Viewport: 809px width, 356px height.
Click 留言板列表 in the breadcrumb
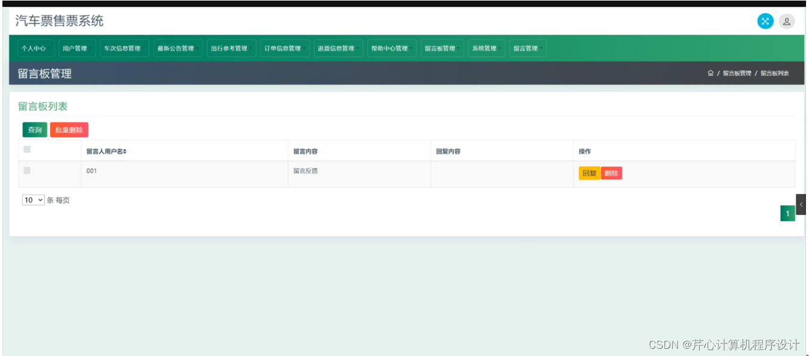[775, 73]
